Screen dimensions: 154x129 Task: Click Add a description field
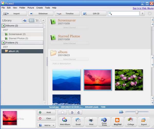[x=62, y=64]
